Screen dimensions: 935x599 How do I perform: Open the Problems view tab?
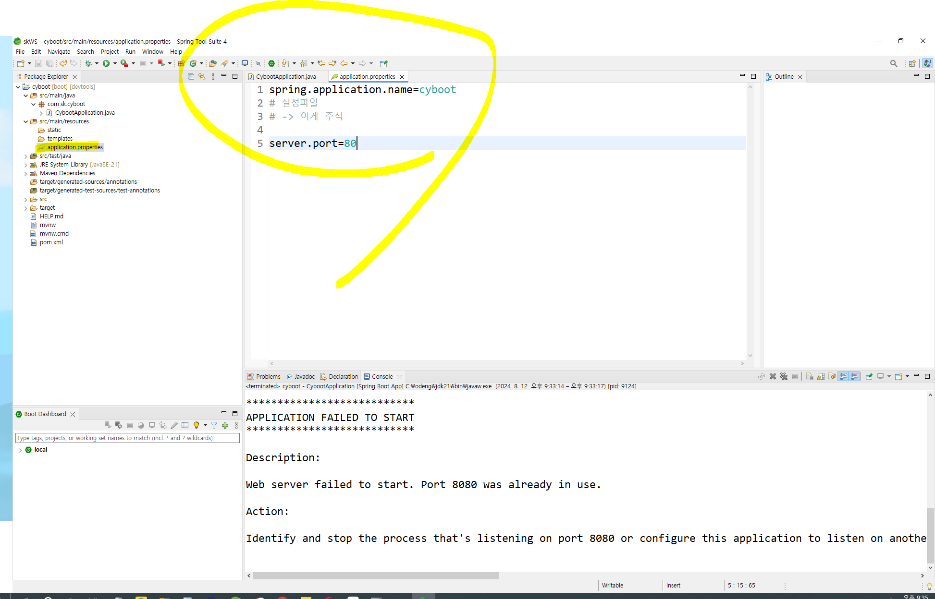[264, 377]
